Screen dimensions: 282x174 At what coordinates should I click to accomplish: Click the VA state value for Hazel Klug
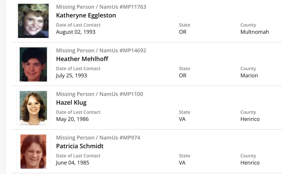[x=182, y=119]
